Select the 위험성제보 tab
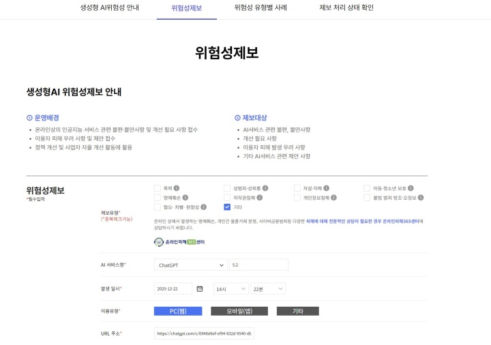 click(187, 8)
